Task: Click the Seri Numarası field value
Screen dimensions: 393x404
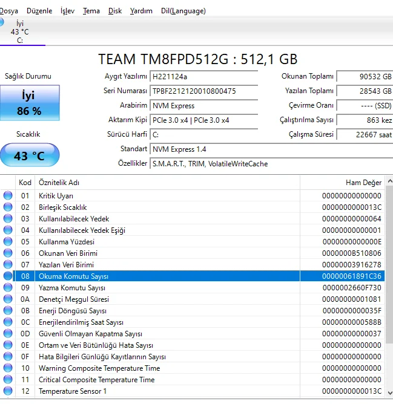Action: 204,91
